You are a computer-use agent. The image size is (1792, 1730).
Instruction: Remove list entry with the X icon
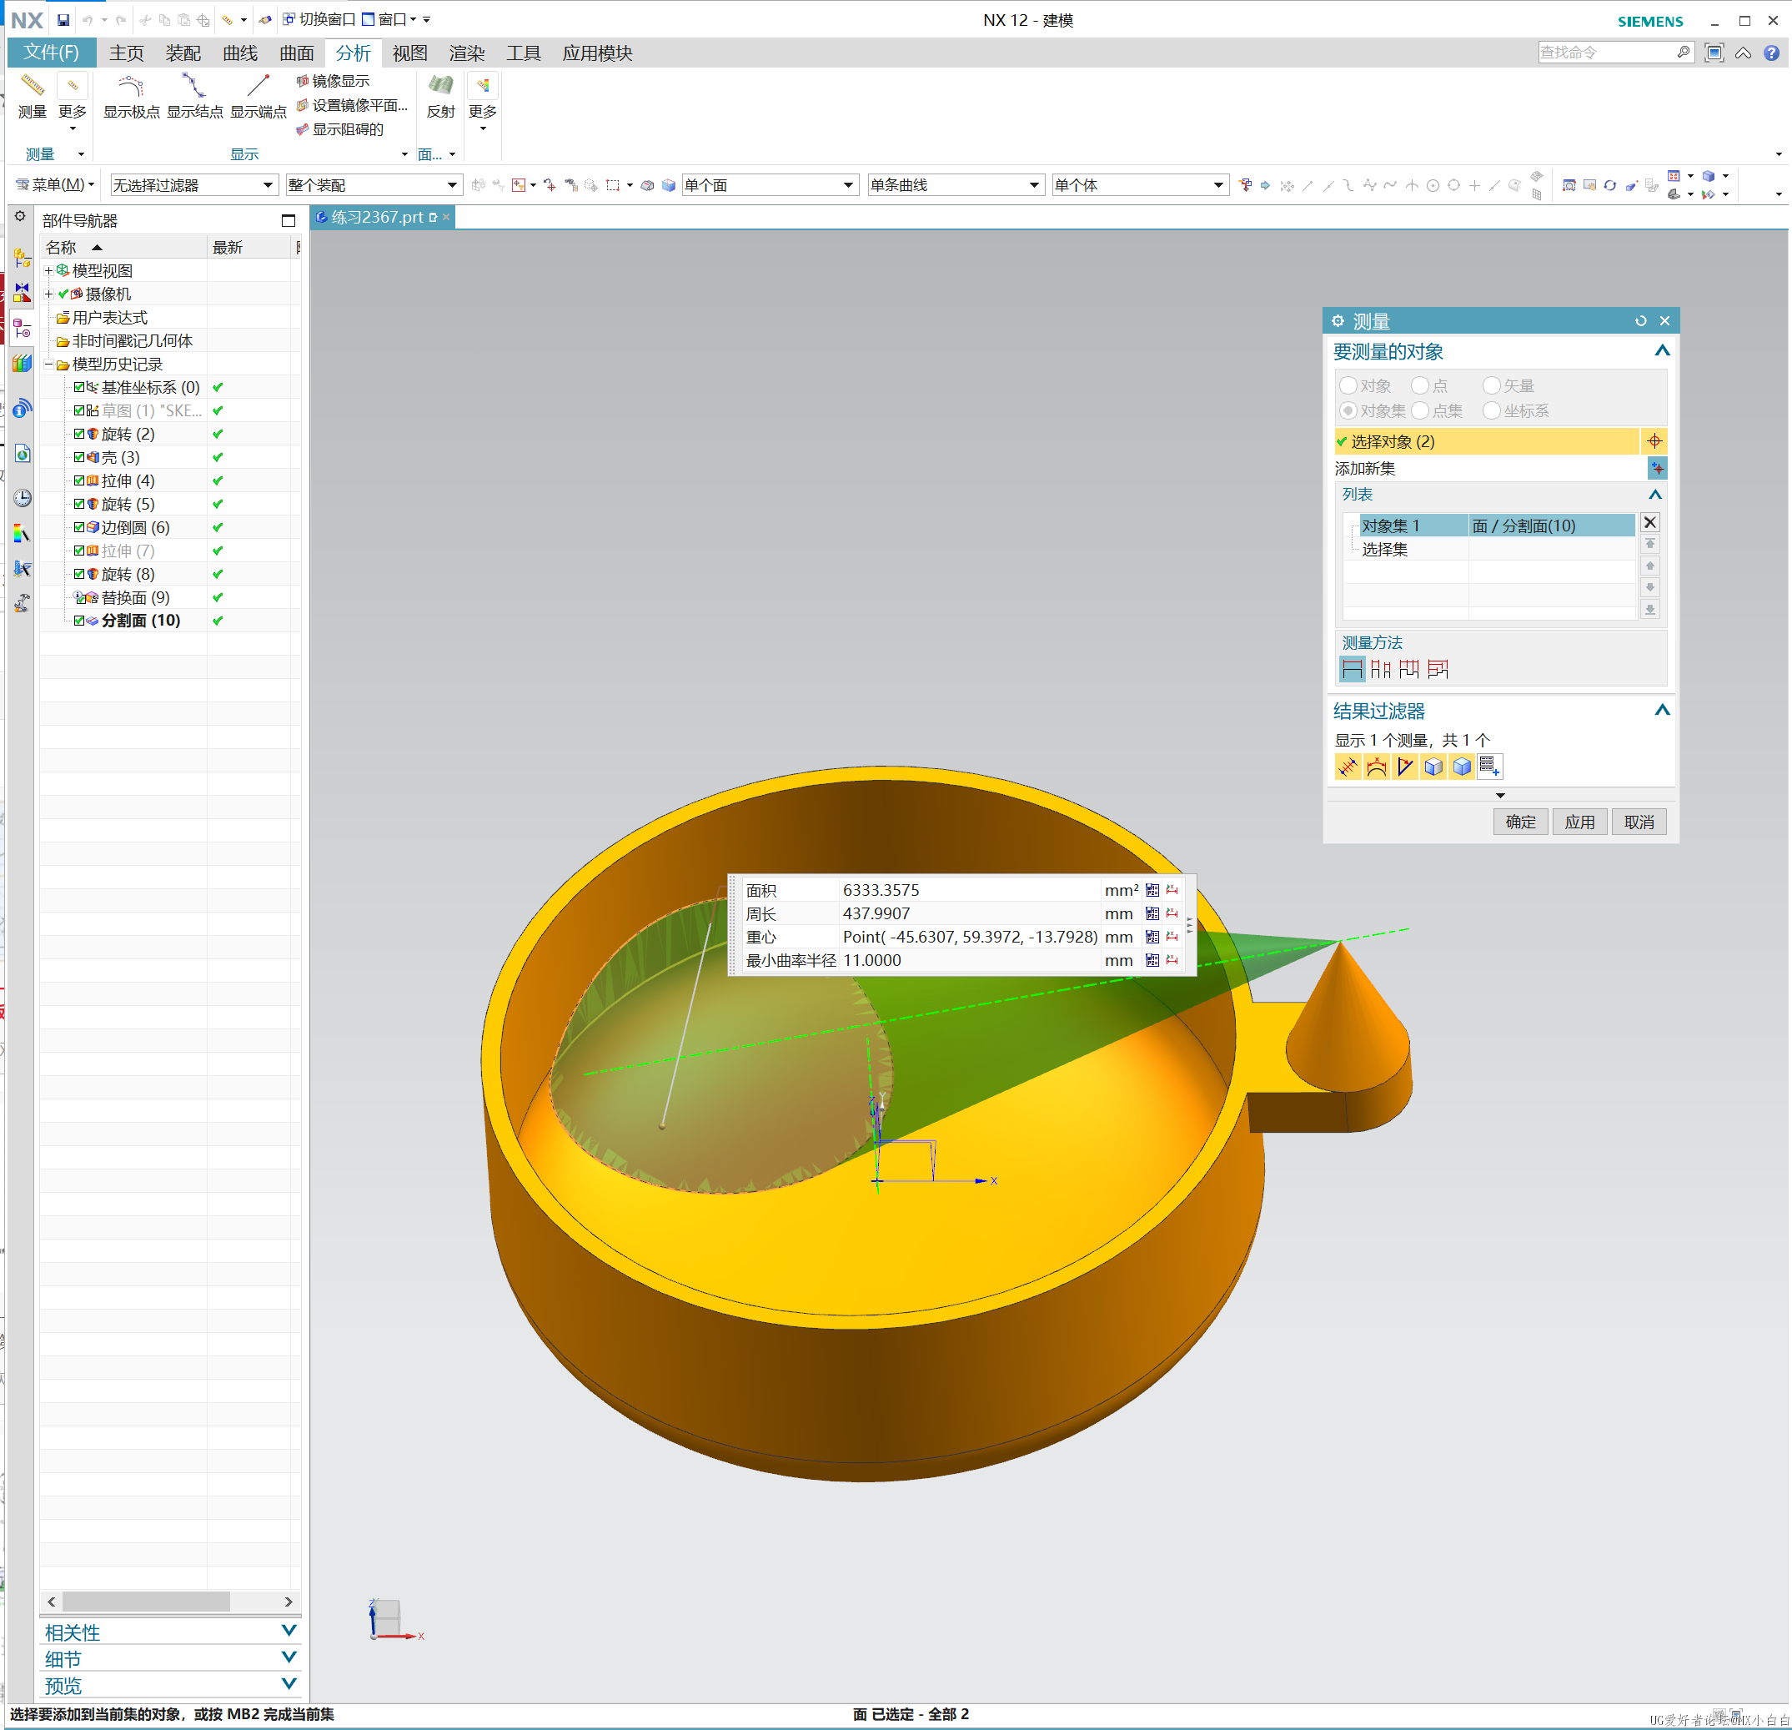tap(1649, 522)
